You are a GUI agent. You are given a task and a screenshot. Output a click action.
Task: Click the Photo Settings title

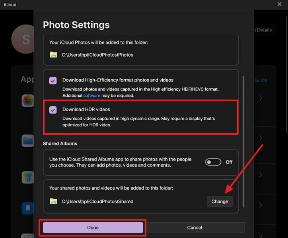click(76, 25)
